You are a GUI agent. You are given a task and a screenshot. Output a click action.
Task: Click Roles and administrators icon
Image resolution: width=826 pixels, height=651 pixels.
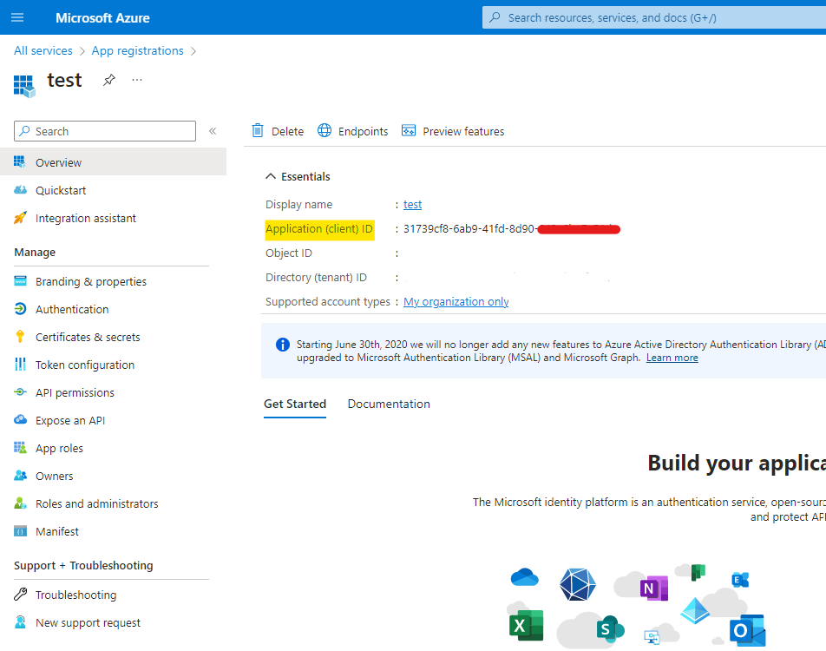pos(20,503)
